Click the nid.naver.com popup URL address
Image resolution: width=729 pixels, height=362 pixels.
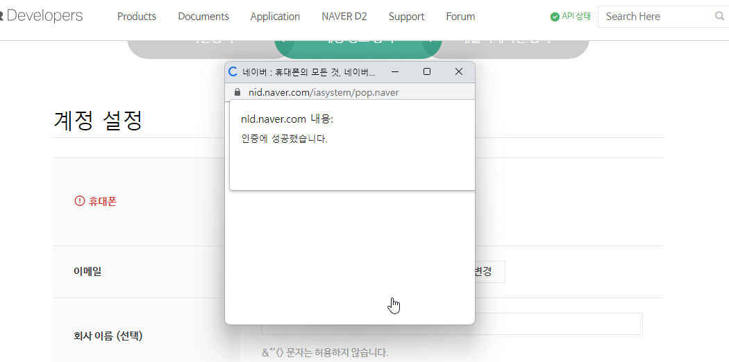point(324,92)
